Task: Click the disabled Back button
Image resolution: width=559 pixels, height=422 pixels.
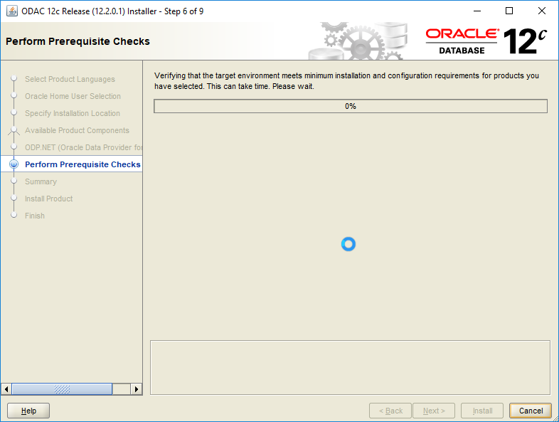Action: coord(390,411)
